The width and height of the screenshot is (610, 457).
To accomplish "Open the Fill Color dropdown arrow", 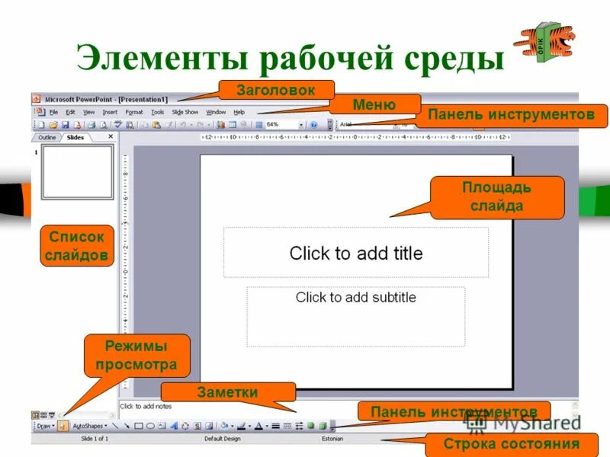I will 233,426.
